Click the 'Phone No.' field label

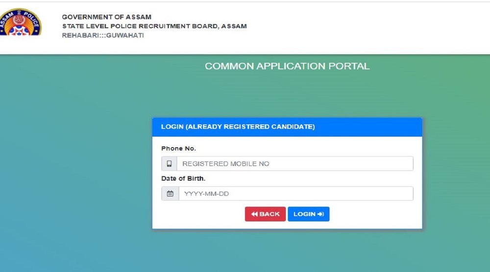tap(178, 148)
